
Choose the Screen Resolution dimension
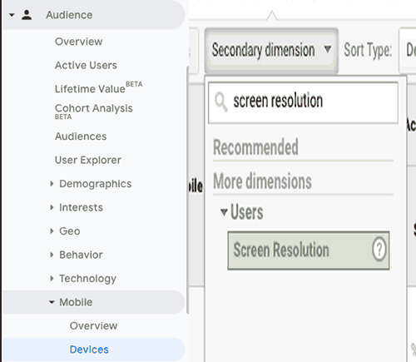pyautogui.click(x=309, y=250)
